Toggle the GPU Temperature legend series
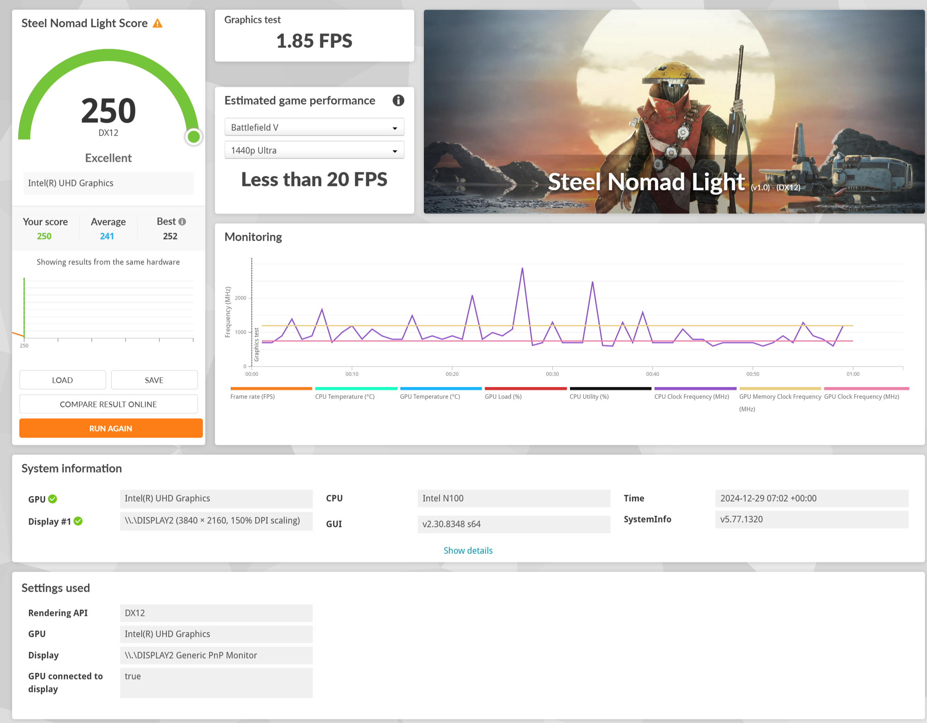 pos(429,397)
